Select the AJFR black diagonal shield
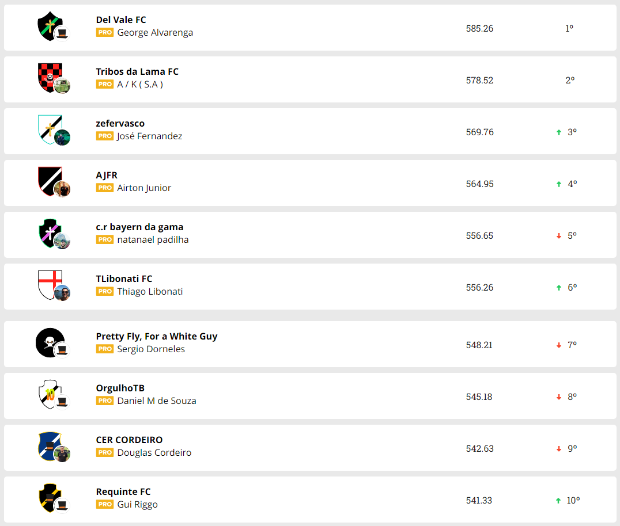 click(48, 180)
